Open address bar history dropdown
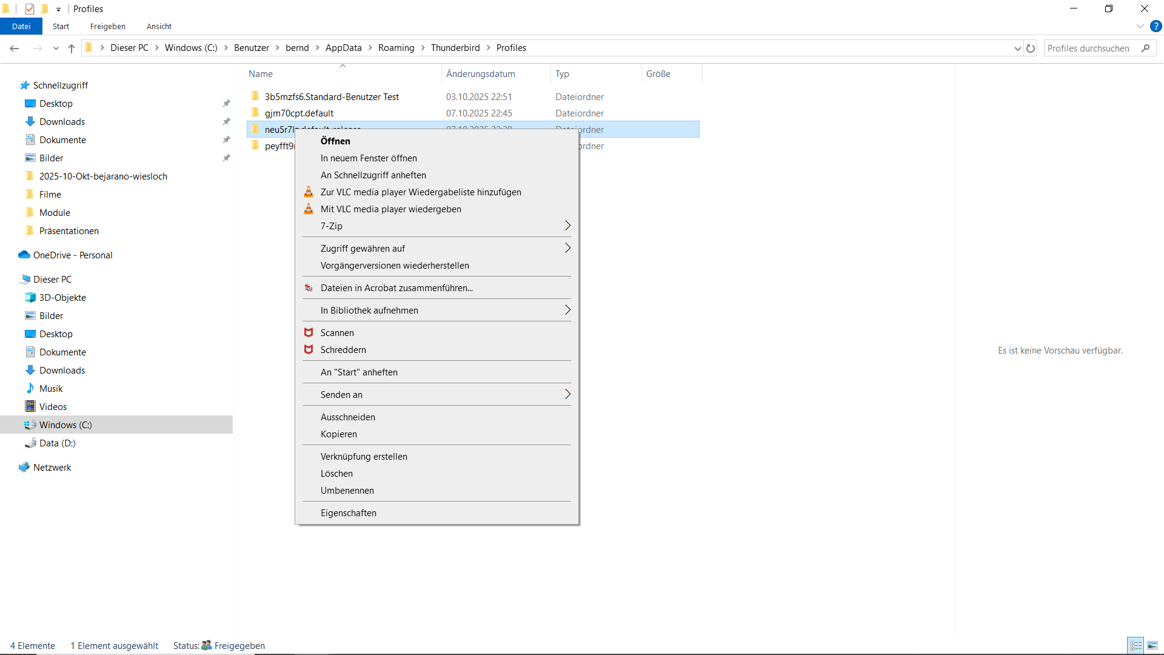1164x655 pixels. point(1017,49)
